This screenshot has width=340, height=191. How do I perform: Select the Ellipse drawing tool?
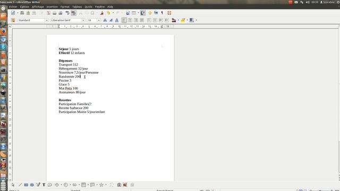click(32, 185)
